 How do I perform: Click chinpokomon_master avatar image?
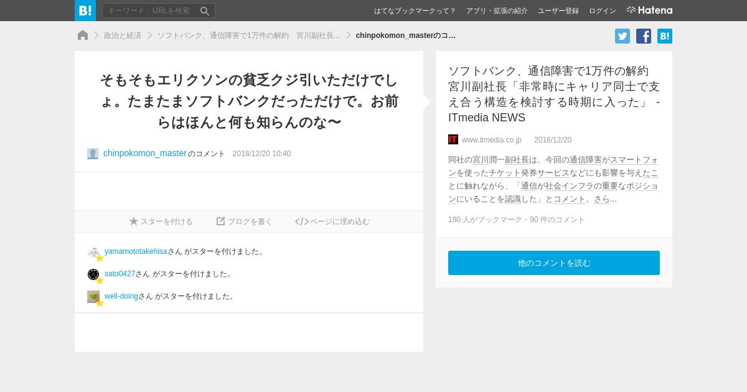click(x=93, y=154)
